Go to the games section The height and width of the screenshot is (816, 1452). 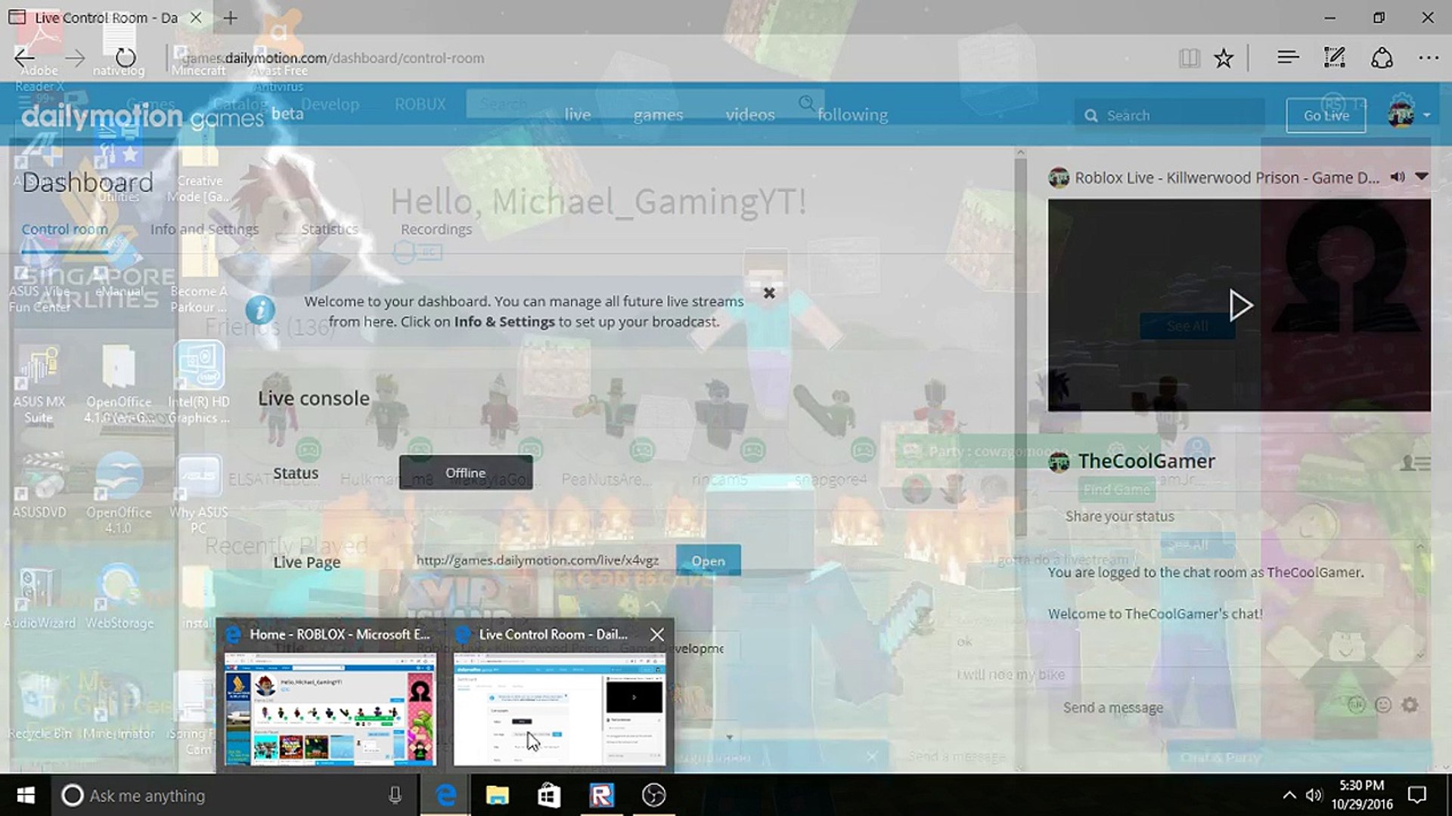pyautogui.click(x=658, y=115)
